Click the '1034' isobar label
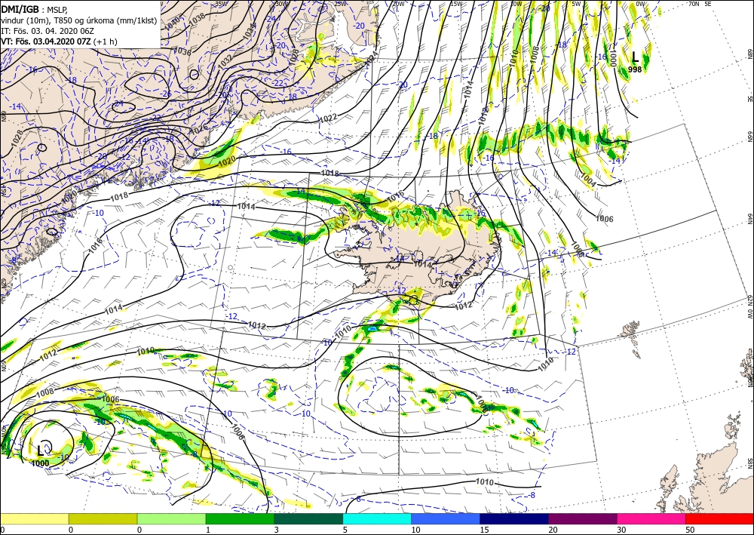This screenshot has height=535, width=754. [x=250, y=31]
